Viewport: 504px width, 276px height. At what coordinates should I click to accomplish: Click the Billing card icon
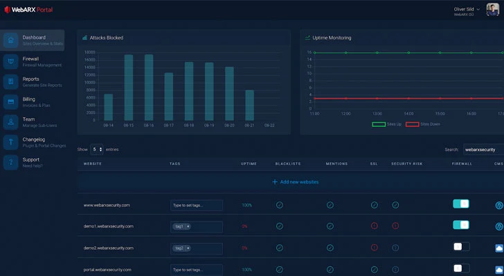(10, 102)
